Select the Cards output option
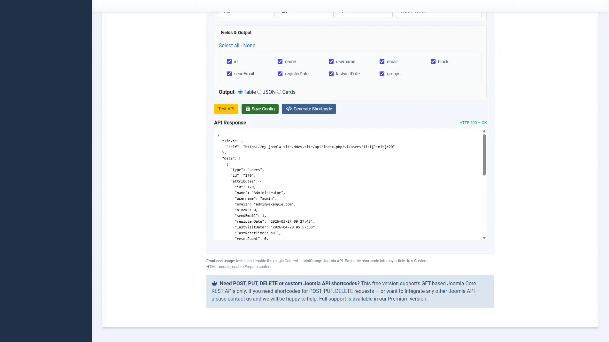This screenshot has height=342, width=609. tap(279, 92)
